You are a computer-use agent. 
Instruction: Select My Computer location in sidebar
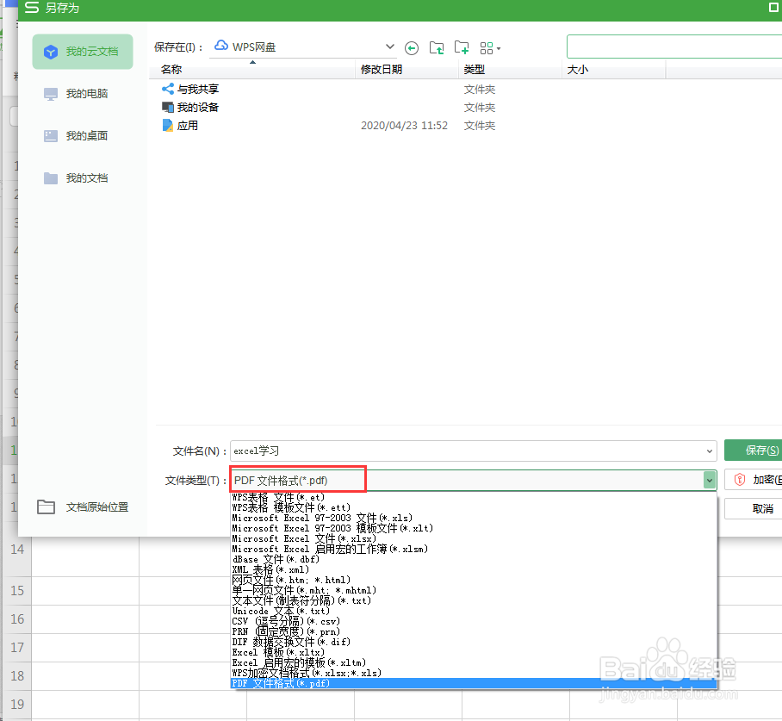[77, 94]
